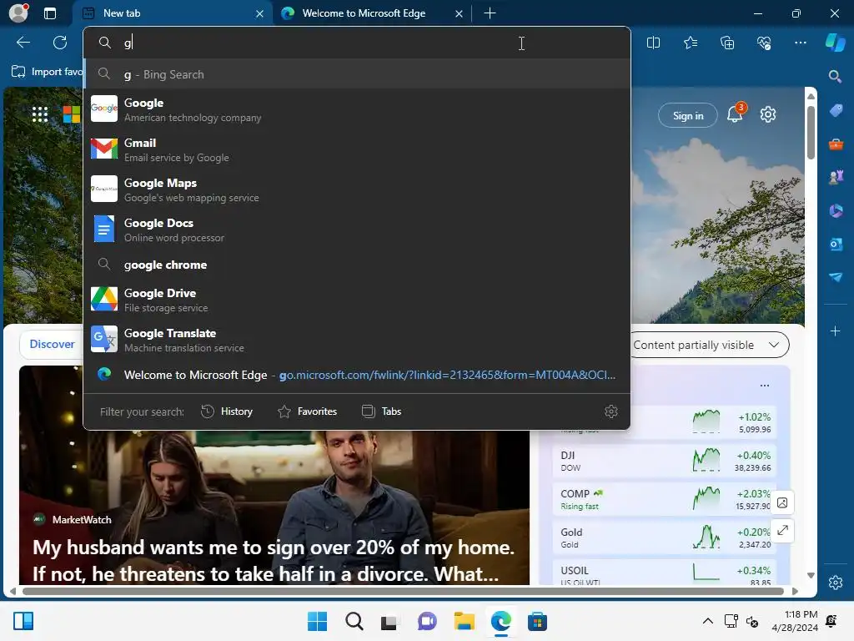The image size is (854, 641).
Task: Open the COMP market row
Action: coord(665,499)
